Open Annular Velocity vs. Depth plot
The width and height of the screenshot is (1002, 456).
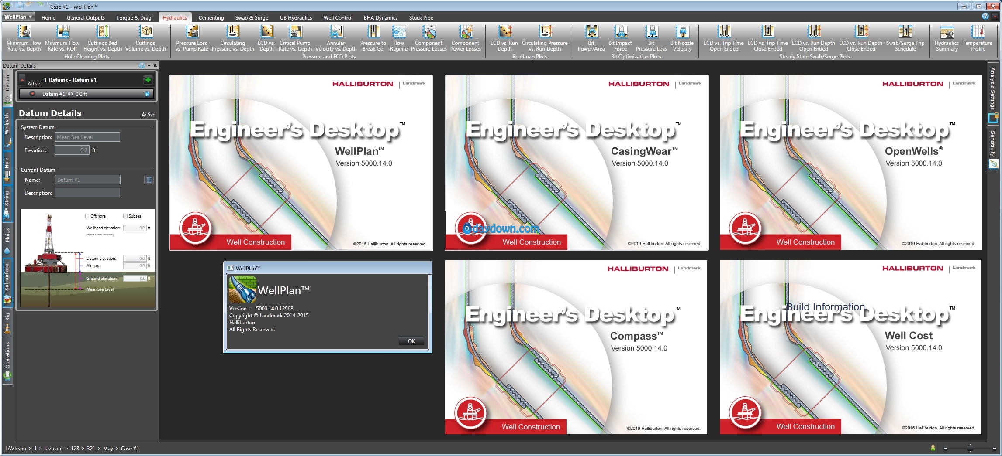coord(336,38)
